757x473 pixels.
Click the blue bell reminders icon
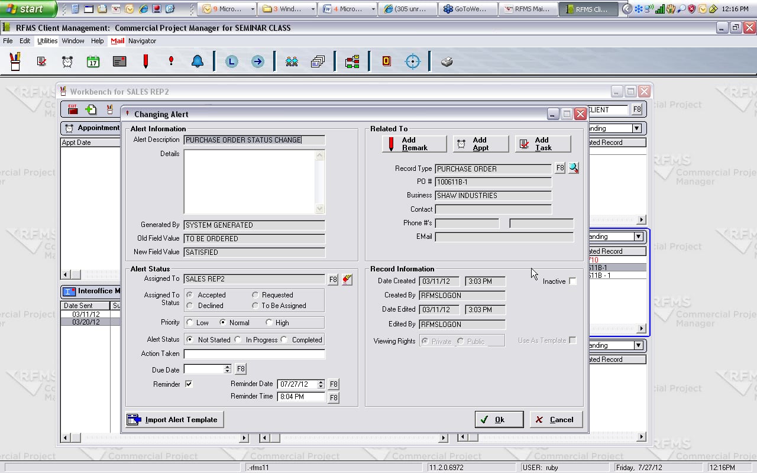point(198,61)
